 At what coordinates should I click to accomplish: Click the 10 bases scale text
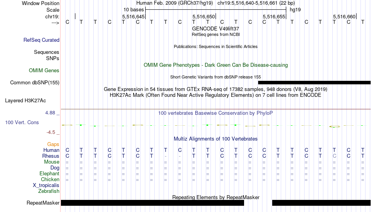[x=134, y=10]
